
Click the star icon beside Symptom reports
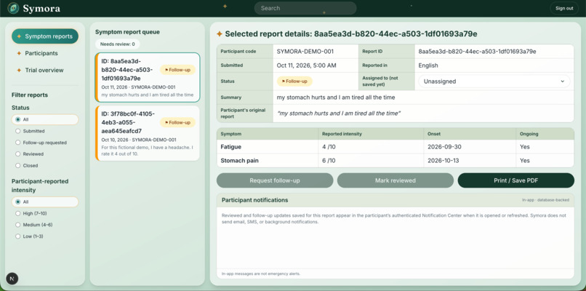(19, 36)
